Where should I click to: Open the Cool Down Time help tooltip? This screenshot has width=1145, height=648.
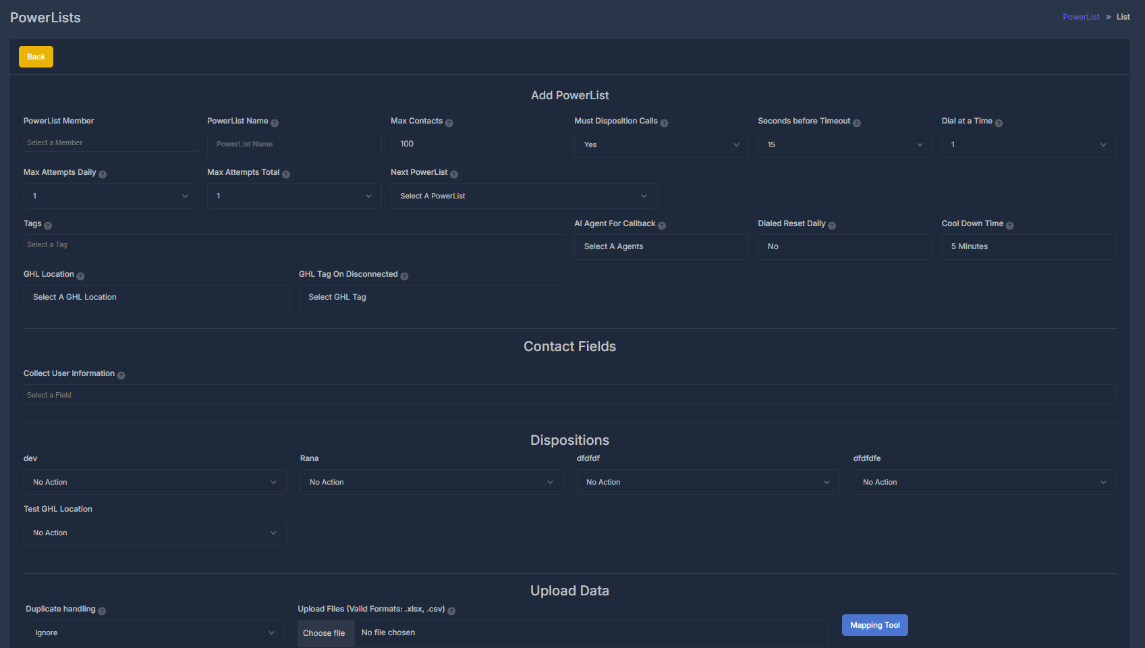tap(1009, 224)
